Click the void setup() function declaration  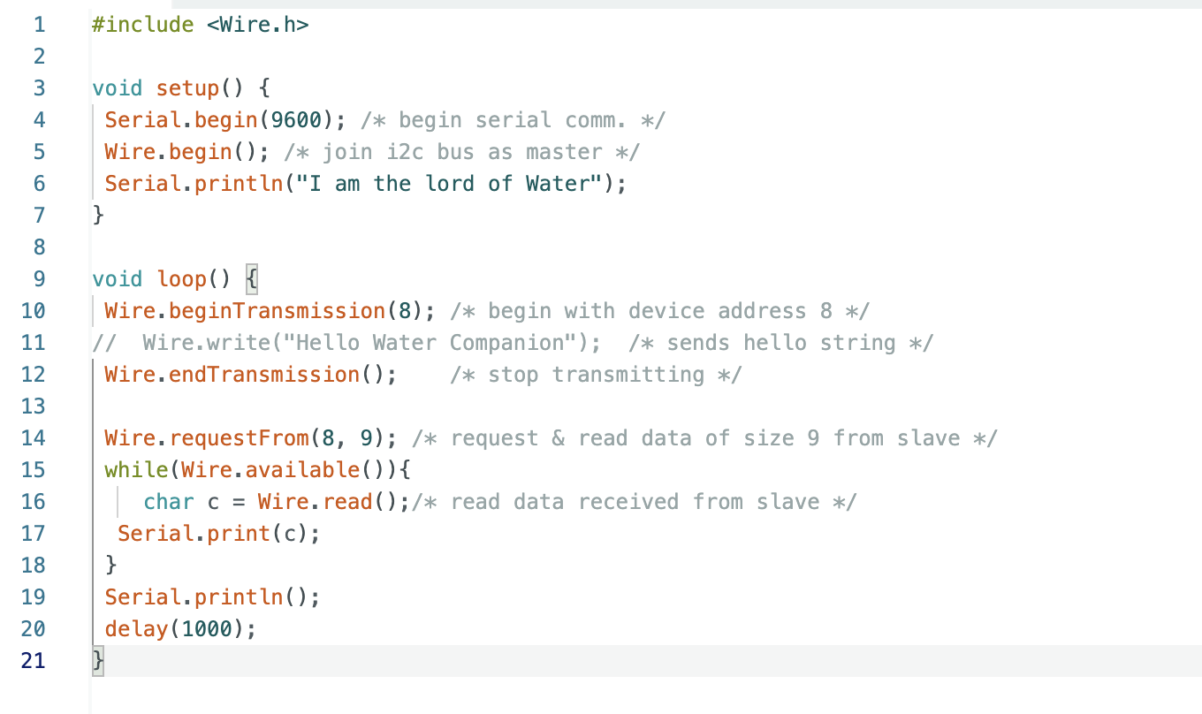(x=181, y=88)
